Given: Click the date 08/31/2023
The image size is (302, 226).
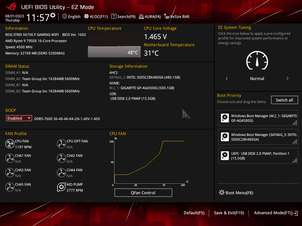Looking at the screenshot, I should coord(15,16).
